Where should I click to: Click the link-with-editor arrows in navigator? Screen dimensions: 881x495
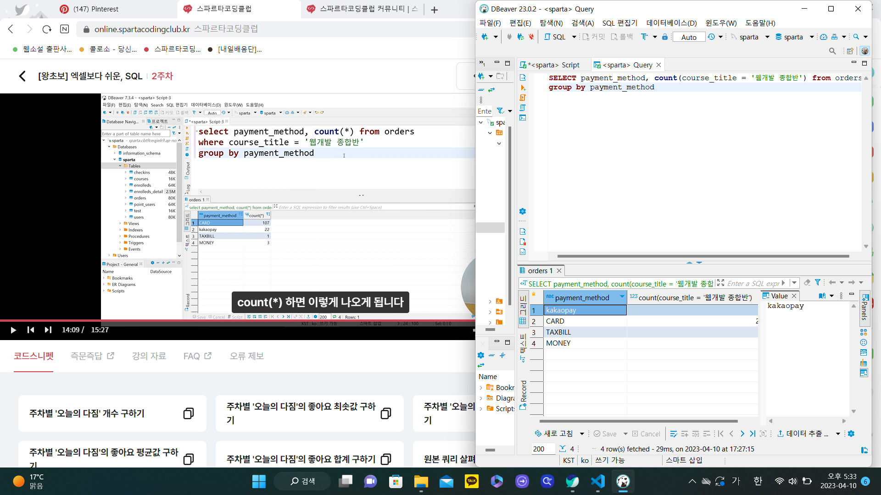(x=491, y=90)
